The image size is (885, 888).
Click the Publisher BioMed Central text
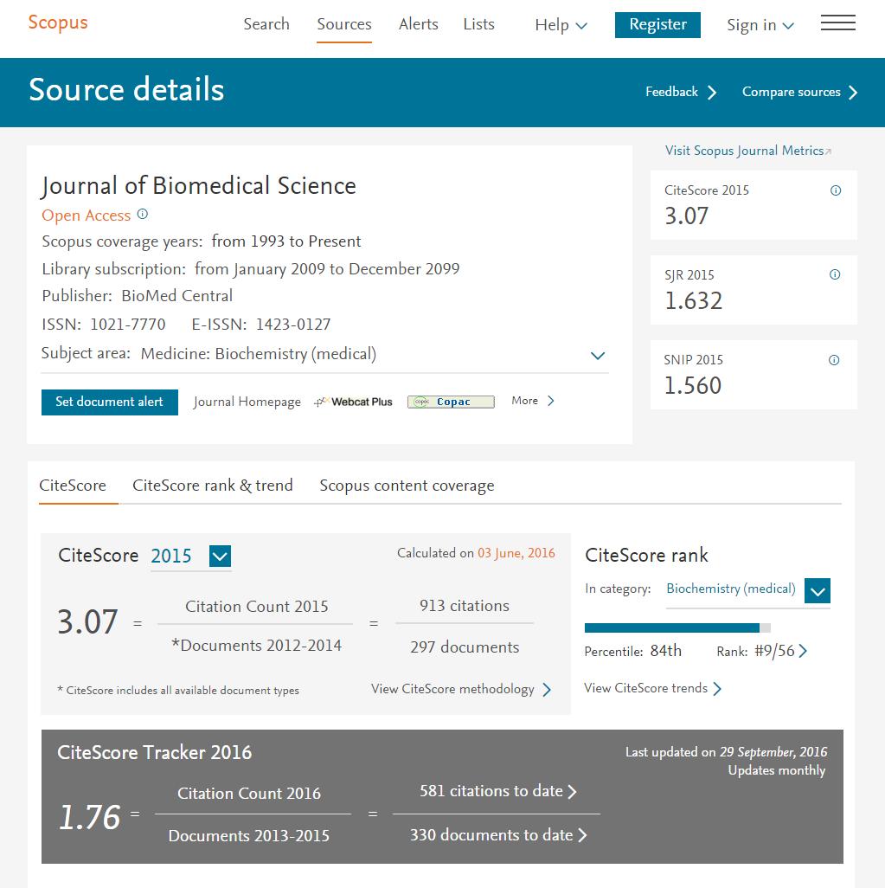tap(137, 296)
